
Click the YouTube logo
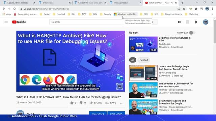coord(19,22)
